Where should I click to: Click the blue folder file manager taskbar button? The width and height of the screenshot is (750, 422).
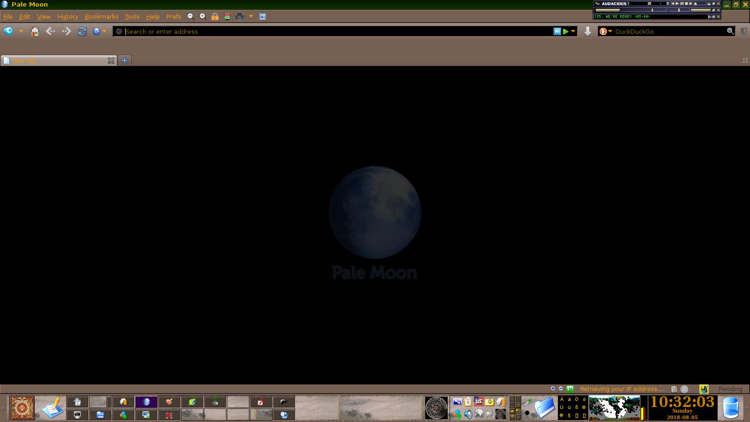click(100, 414)
